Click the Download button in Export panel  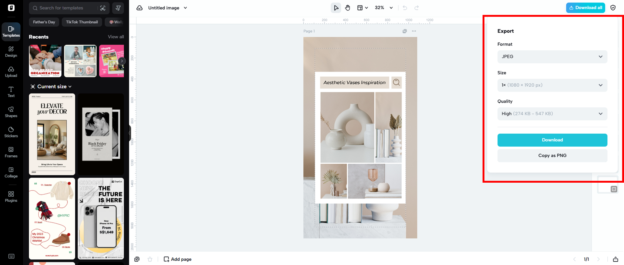click(552, 140)
